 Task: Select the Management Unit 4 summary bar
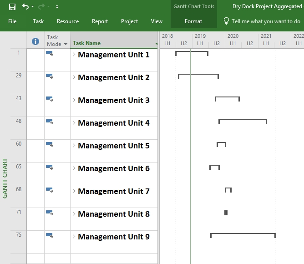click(243, 121)
